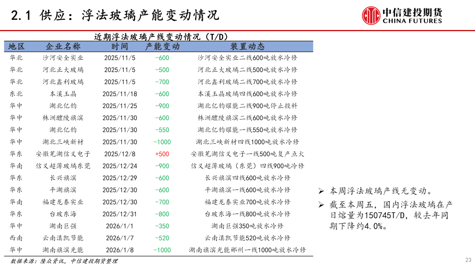Click company name 台玻东海
Viewport: 475px width, 267px height.
(63, 214)
